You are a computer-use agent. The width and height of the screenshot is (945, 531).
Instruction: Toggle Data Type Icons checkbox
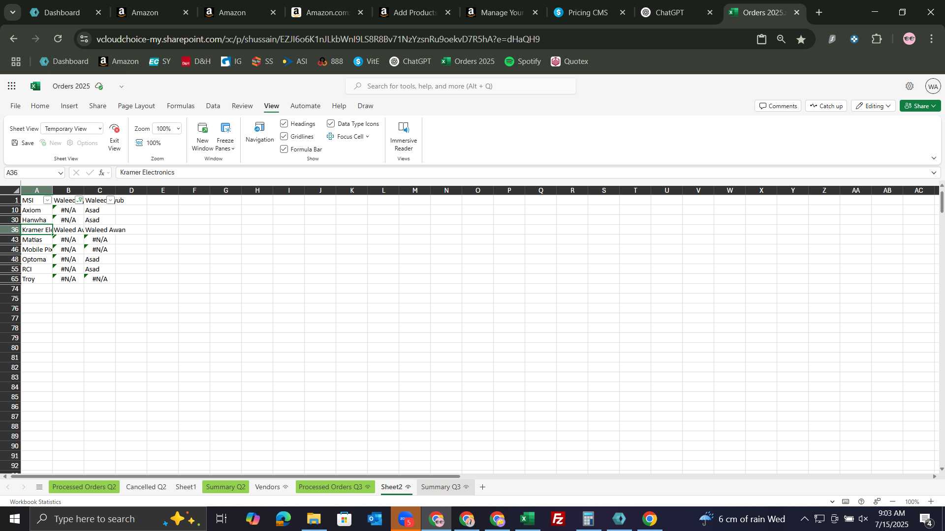331,123
